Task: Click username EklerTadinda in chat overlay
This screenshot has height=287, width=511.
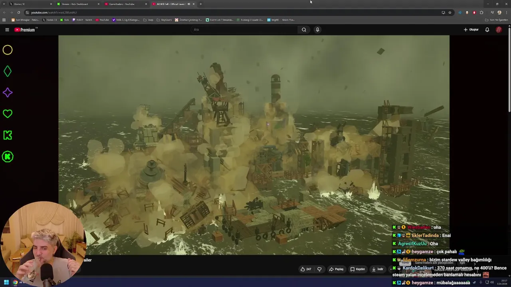Action: 425,236
